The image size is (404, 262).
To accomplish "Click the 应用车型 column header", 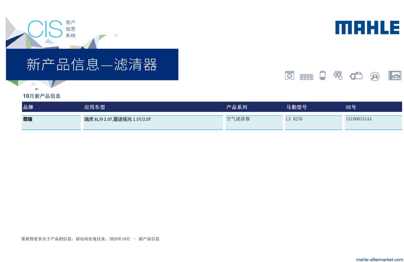I will [95, 107].
